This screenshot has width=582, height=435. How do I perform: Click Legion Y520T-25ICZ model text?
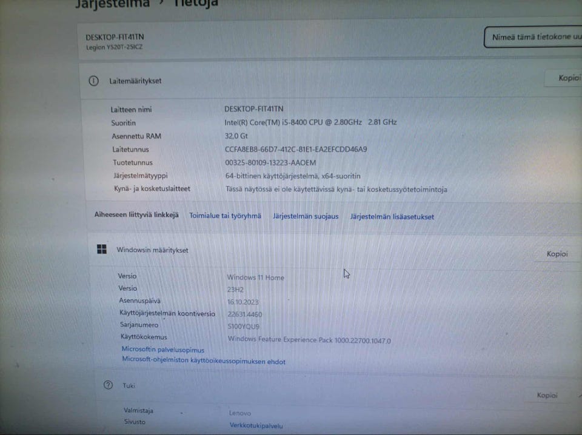(114, 47)
